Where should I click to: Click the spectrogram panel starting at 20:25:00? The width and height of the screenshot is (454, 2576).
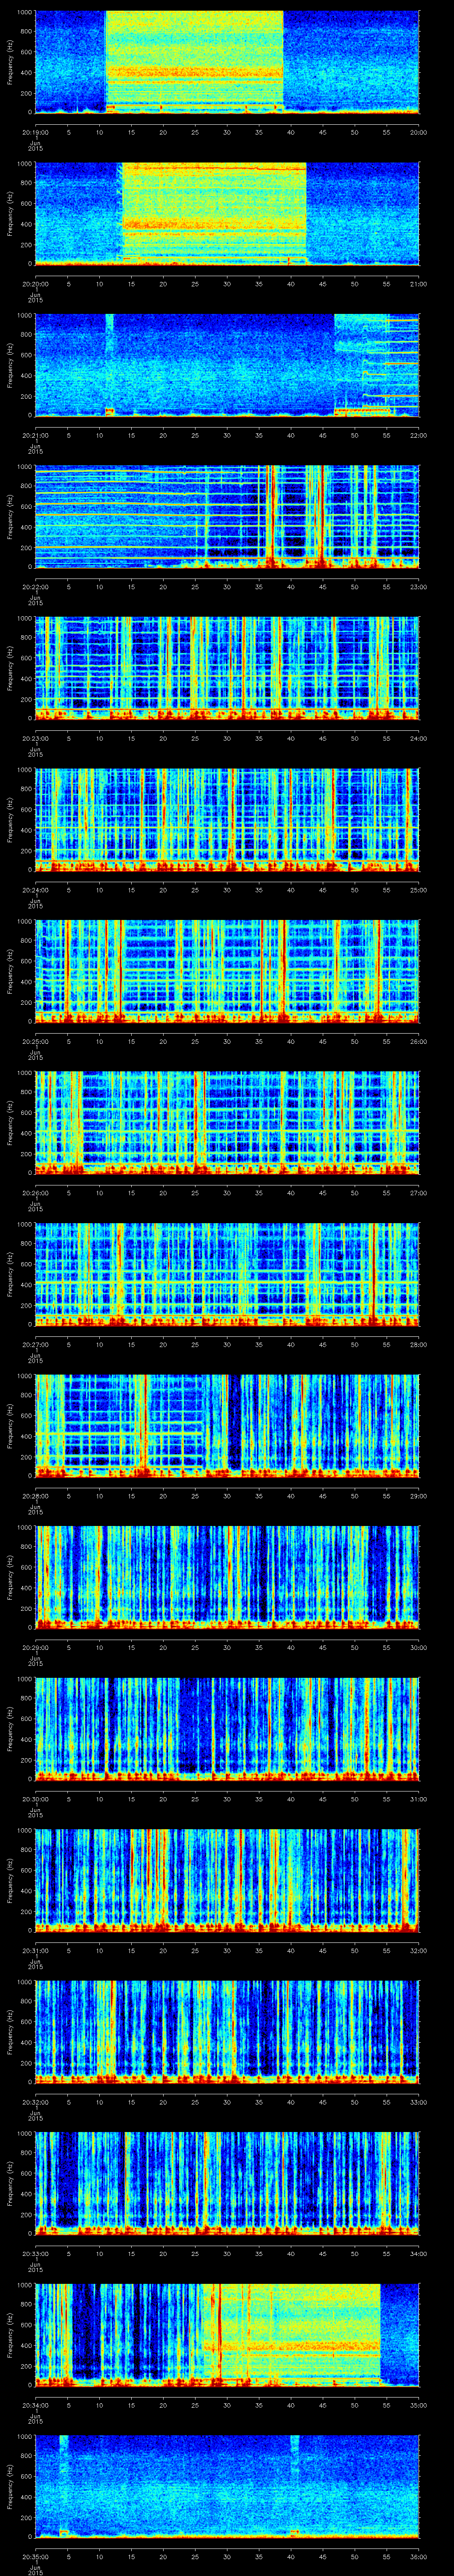[227, 971]
